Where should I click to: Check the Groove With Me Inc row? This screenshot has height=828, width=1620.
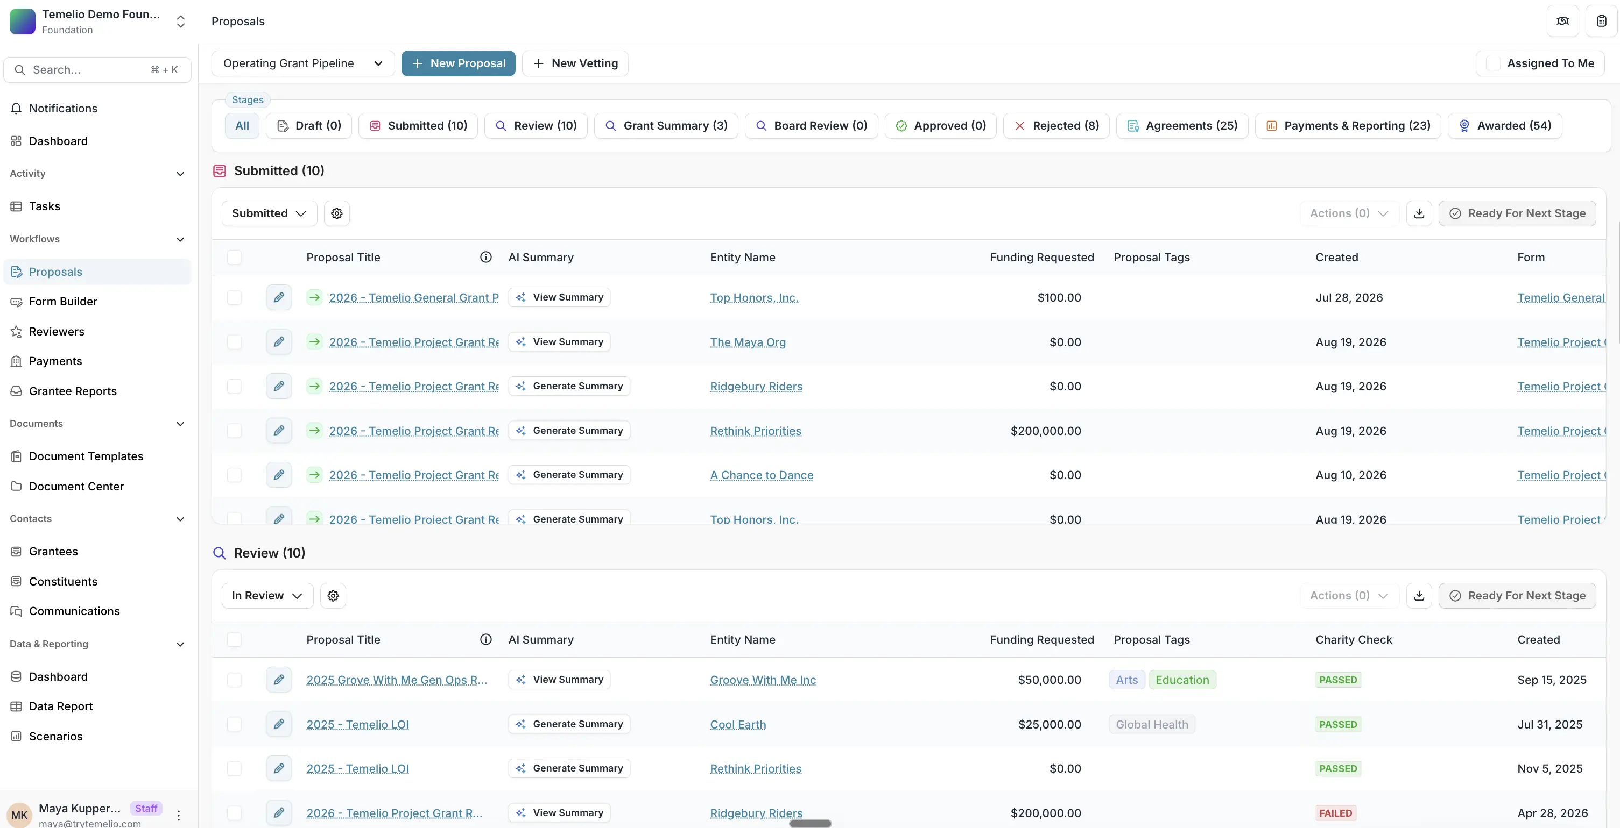(x=234, y=680)
